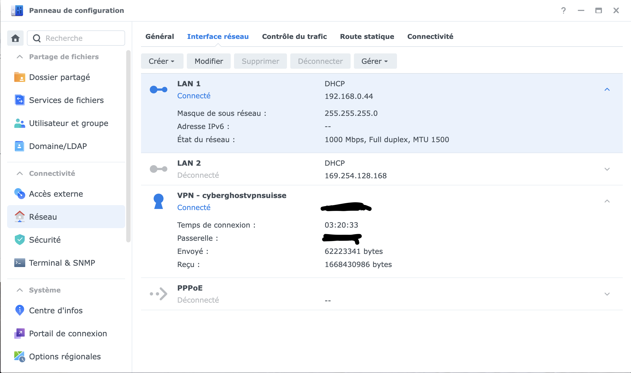Open Terminal & SNMP settings

(62, 263)
